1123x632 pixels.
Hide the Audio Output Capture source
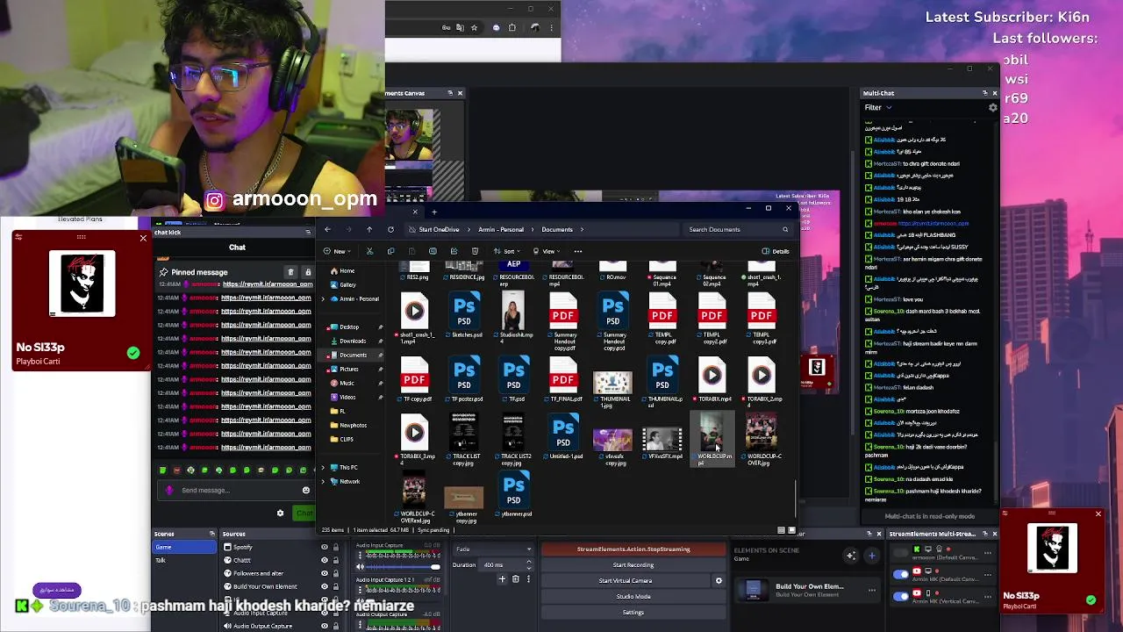pos(325,626)
